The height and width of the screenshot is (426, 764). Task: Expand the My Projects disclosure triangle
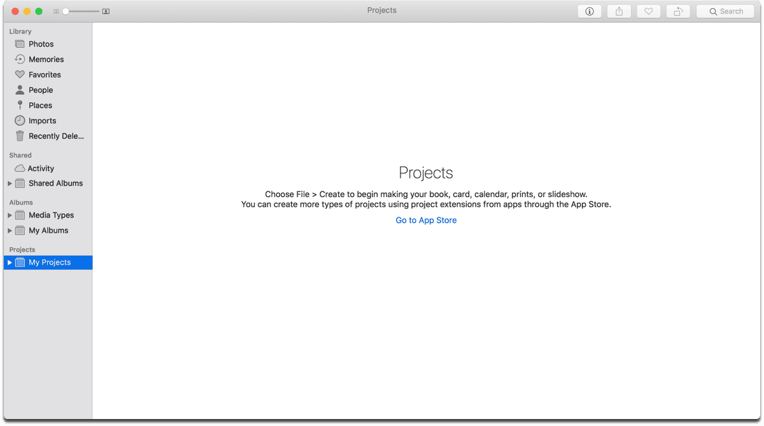tap(10, 263)
